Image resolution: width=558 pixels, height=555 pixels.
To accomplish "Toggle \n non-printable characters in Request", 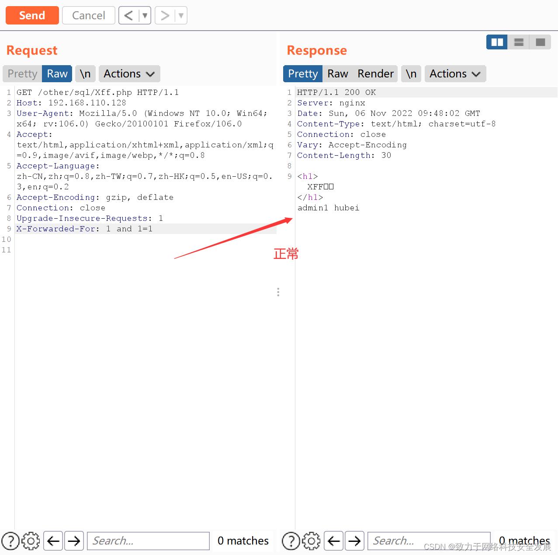I will pyautogui.click(x=85, y=73).
